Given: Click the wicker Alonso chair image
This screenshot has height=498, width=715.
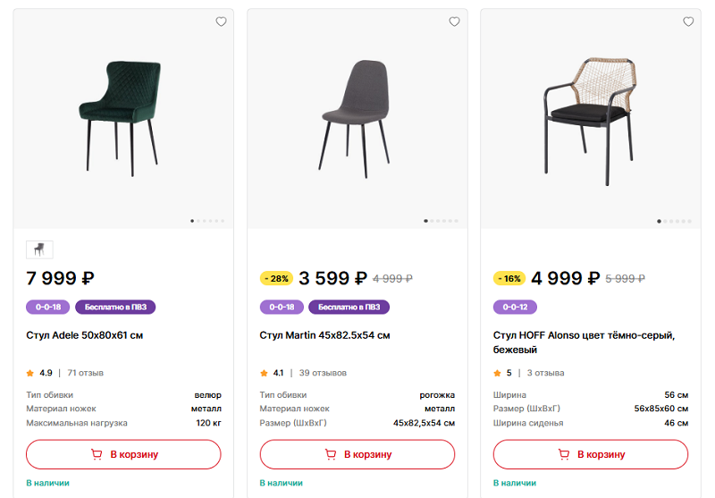Looking at the screenshot, I should click(x=591, y=114).
